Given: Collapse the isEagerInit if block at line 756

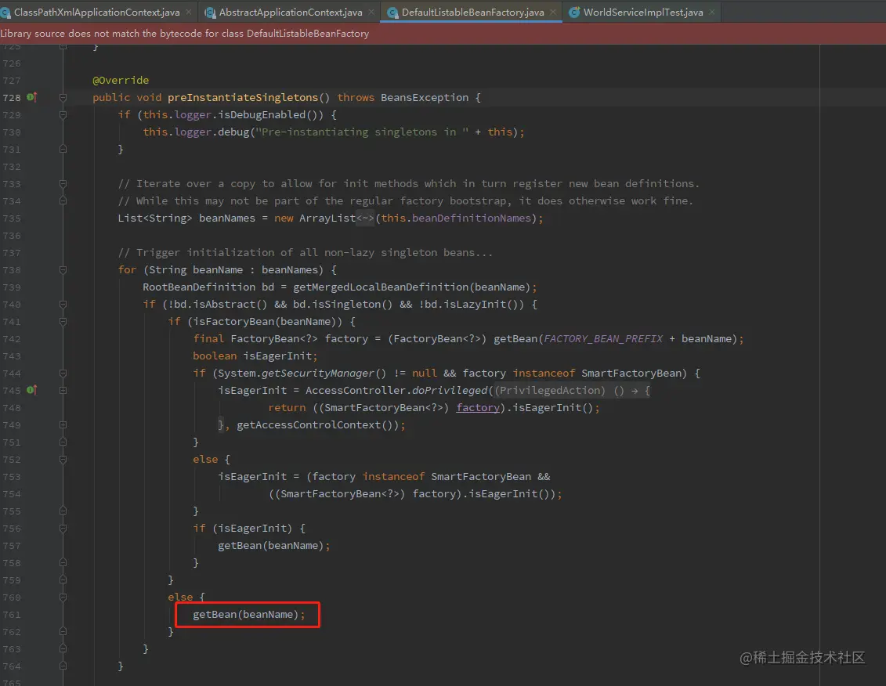Looking at the screenshot, I should (63, 529).
